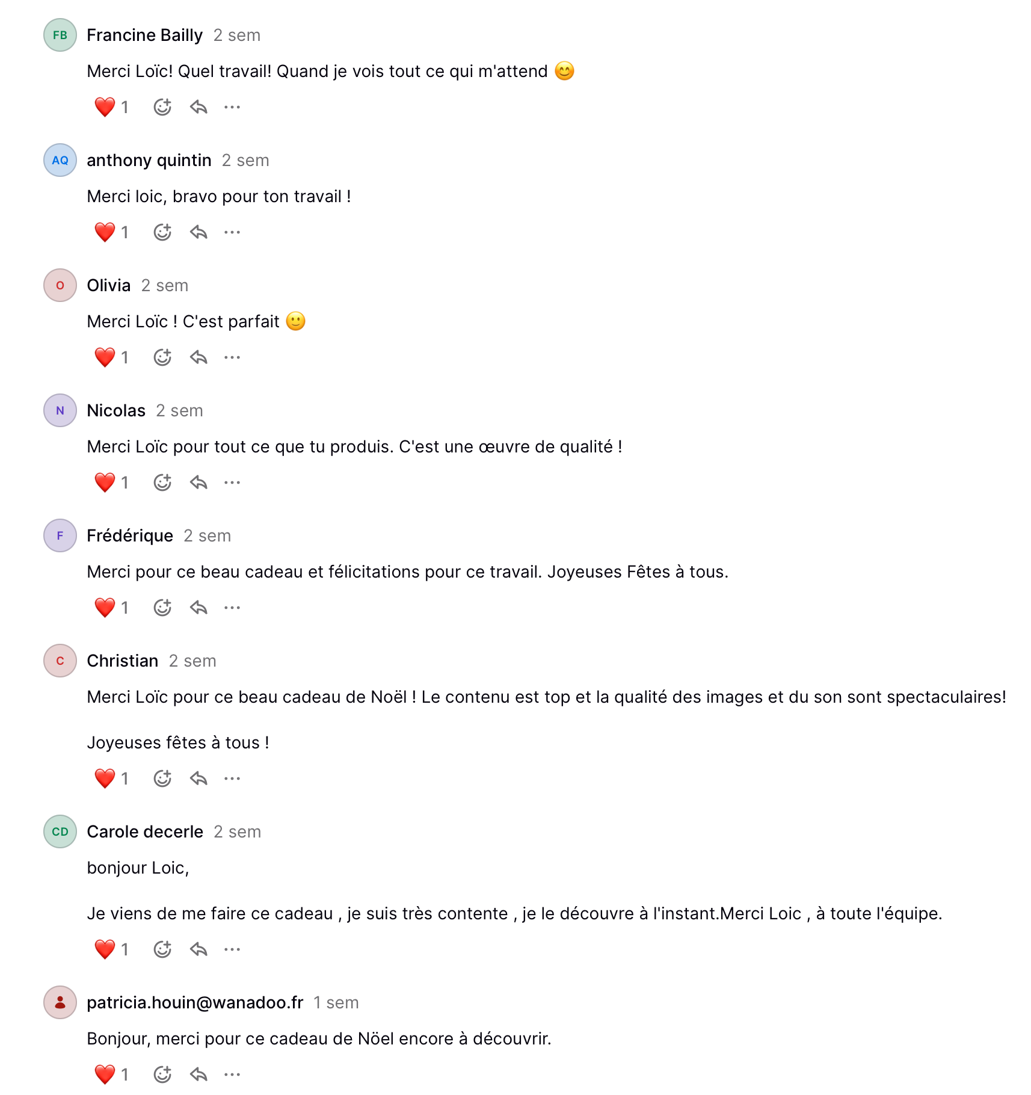Open more options on Frédérique's comment
Viewport: 1031px width, 1095px height.
tap(232, 608)
